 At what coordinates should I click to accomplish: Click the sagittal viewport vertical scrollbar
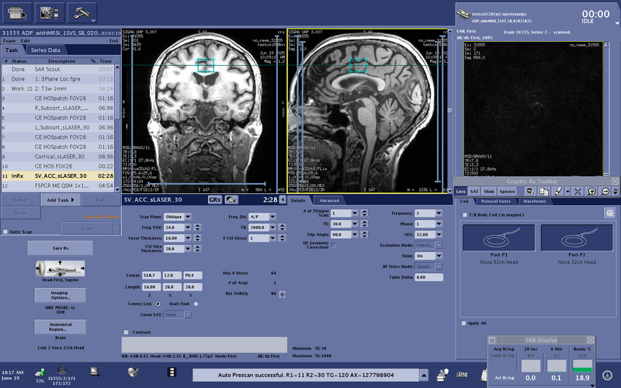coord(449,110)
